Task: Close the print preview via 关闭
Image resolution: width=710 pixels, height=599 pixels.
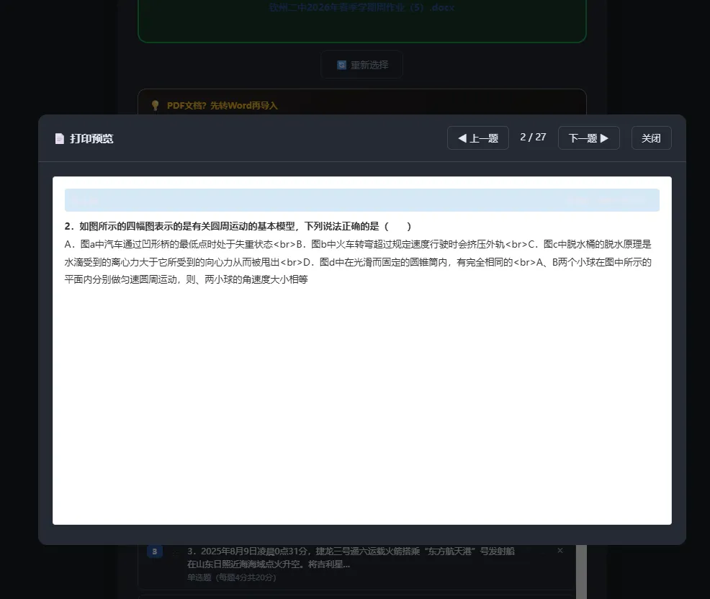Action: point(651,138)
